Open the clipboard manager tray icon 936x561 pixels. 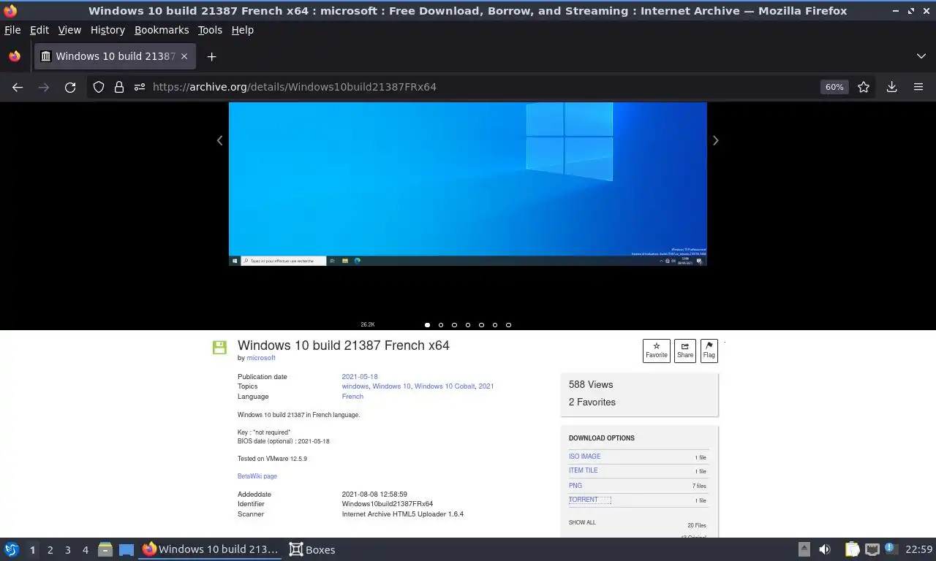[852, 549]
